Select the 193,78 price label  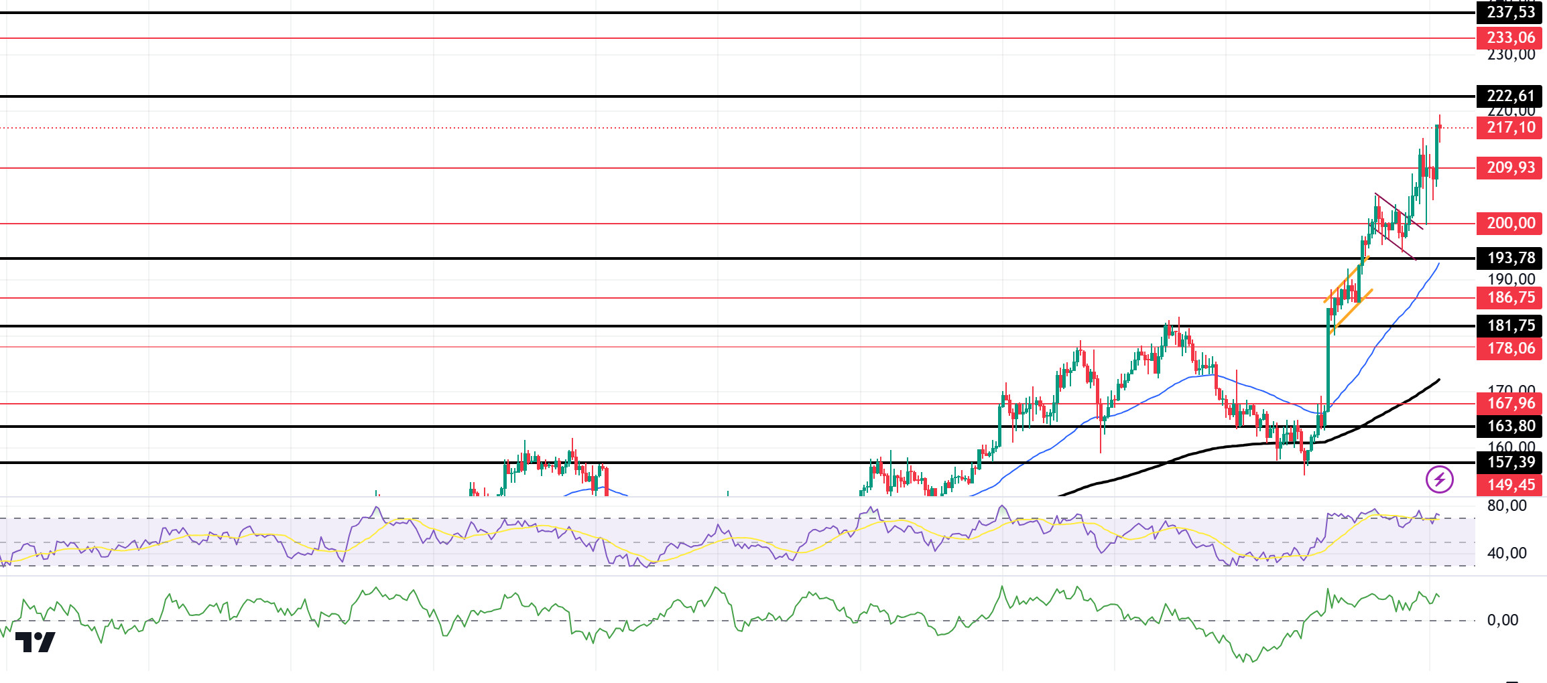click(x=1509, y=258)
